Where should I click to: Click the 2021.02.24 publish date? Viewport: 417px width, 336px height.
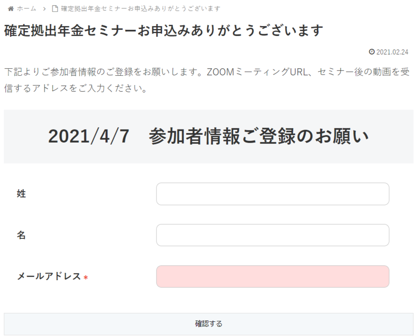[x=392, y=52]
